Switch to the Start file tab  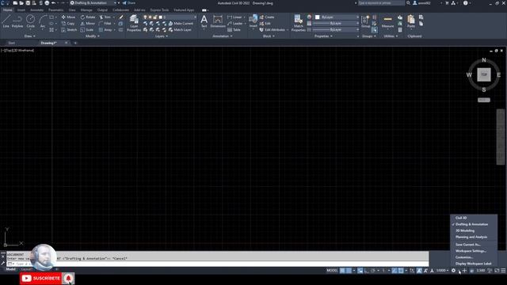tap(12, 43)
